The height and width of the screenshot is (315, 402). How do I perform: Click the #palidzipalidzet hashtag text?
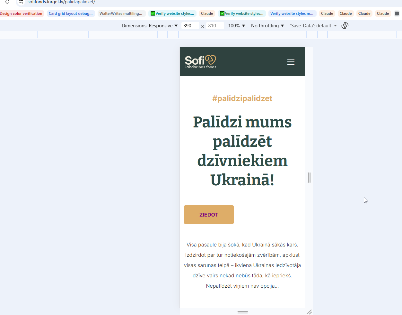pos(242,98)
